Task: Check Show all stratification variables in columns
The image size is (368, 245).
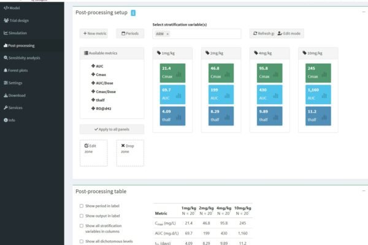Action: pyautogui.click(x=82, y=225)
